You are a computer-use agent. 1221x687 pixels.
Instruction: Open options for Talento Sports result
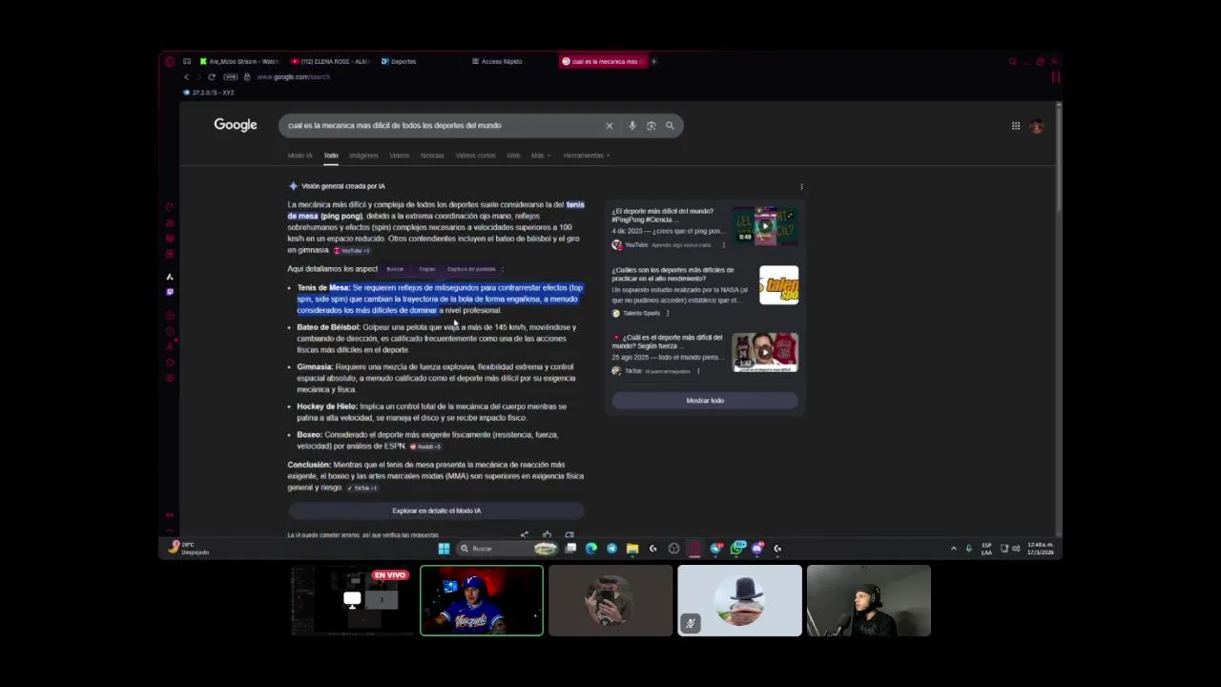(x=668, y=313)
